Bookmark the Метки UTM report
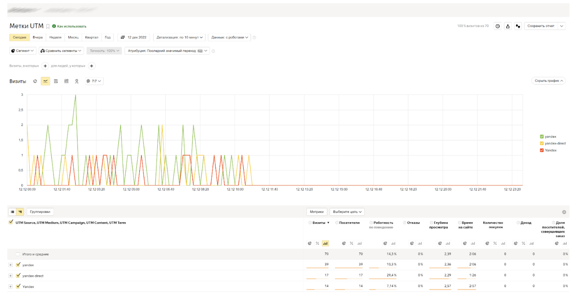The image size is (577, 302). (48, 26)
